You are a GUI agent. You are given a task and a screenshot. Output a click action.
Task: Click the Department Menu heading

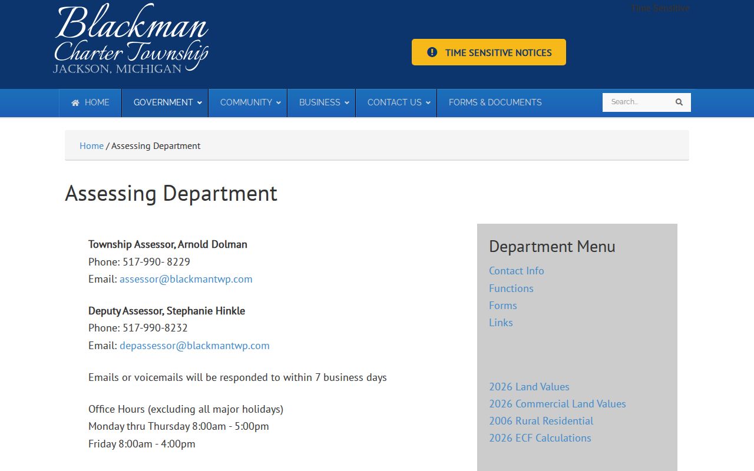[552, 246]
